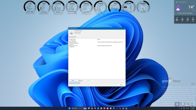Click the GTX 1660 Ti GPU gauge widget

pyautogui.click(x=44, y=7)
